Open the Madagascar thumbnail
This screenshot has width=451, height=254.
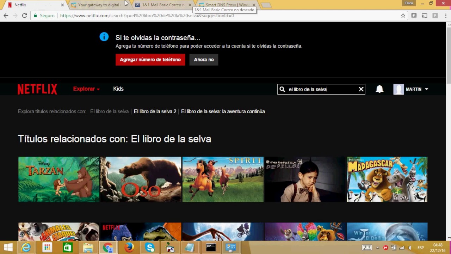[387, 179]
